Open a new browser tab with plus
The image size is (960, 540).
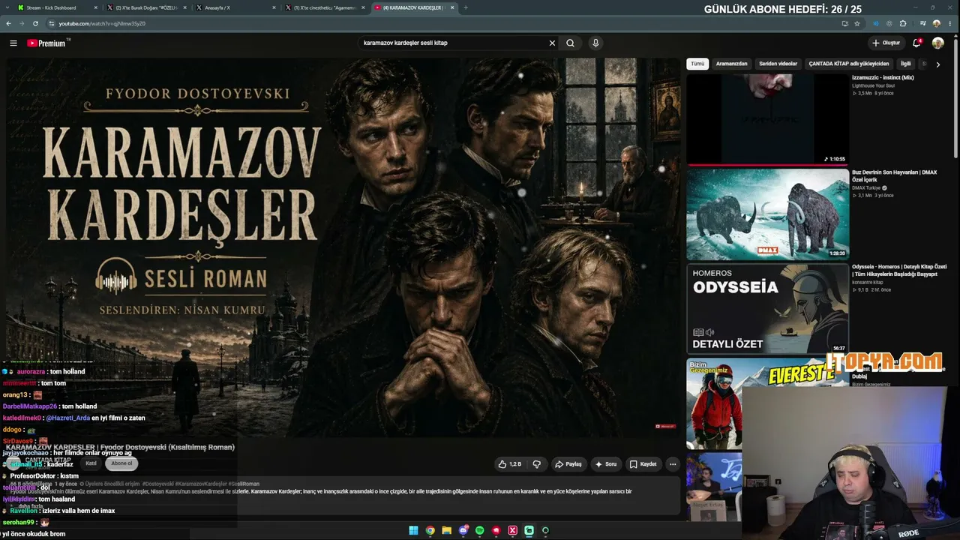point(466,7)
